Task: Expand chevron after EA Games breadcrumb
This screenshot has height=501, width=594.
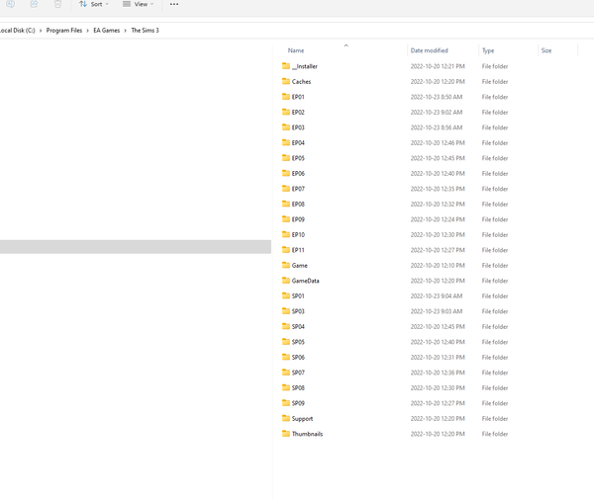Action: pyautogui.click(x=125, y=31)
